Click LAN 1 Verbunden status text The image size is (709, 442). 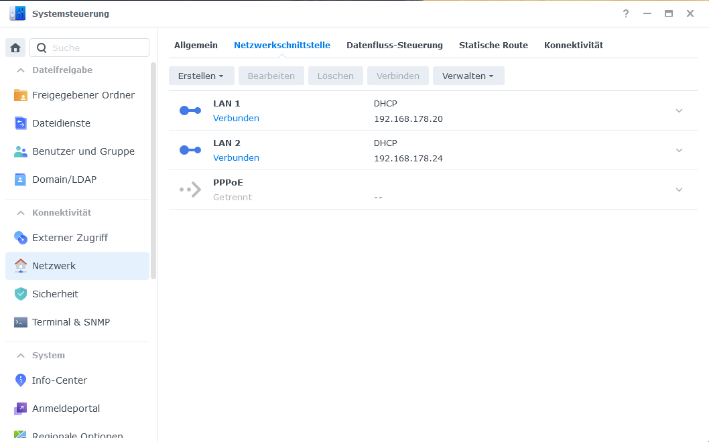236,119
